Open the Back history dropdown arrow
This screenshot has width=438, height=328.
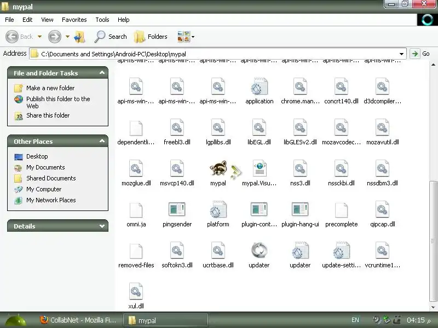(x=39, y=37)
